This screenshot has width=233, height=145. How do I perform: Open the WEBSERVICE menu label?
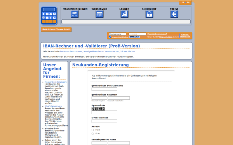coord(99,9)
